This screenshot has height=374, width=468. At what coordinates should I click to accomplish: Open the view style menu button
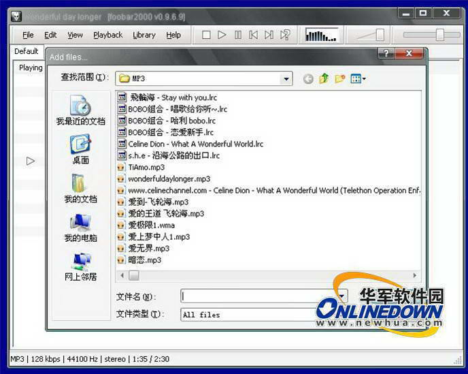[358, 79]
